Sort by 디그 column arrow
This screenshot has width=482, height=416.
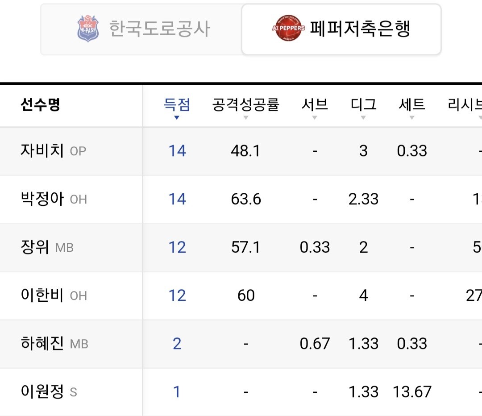pyautogui.click(x=363, y=117)
